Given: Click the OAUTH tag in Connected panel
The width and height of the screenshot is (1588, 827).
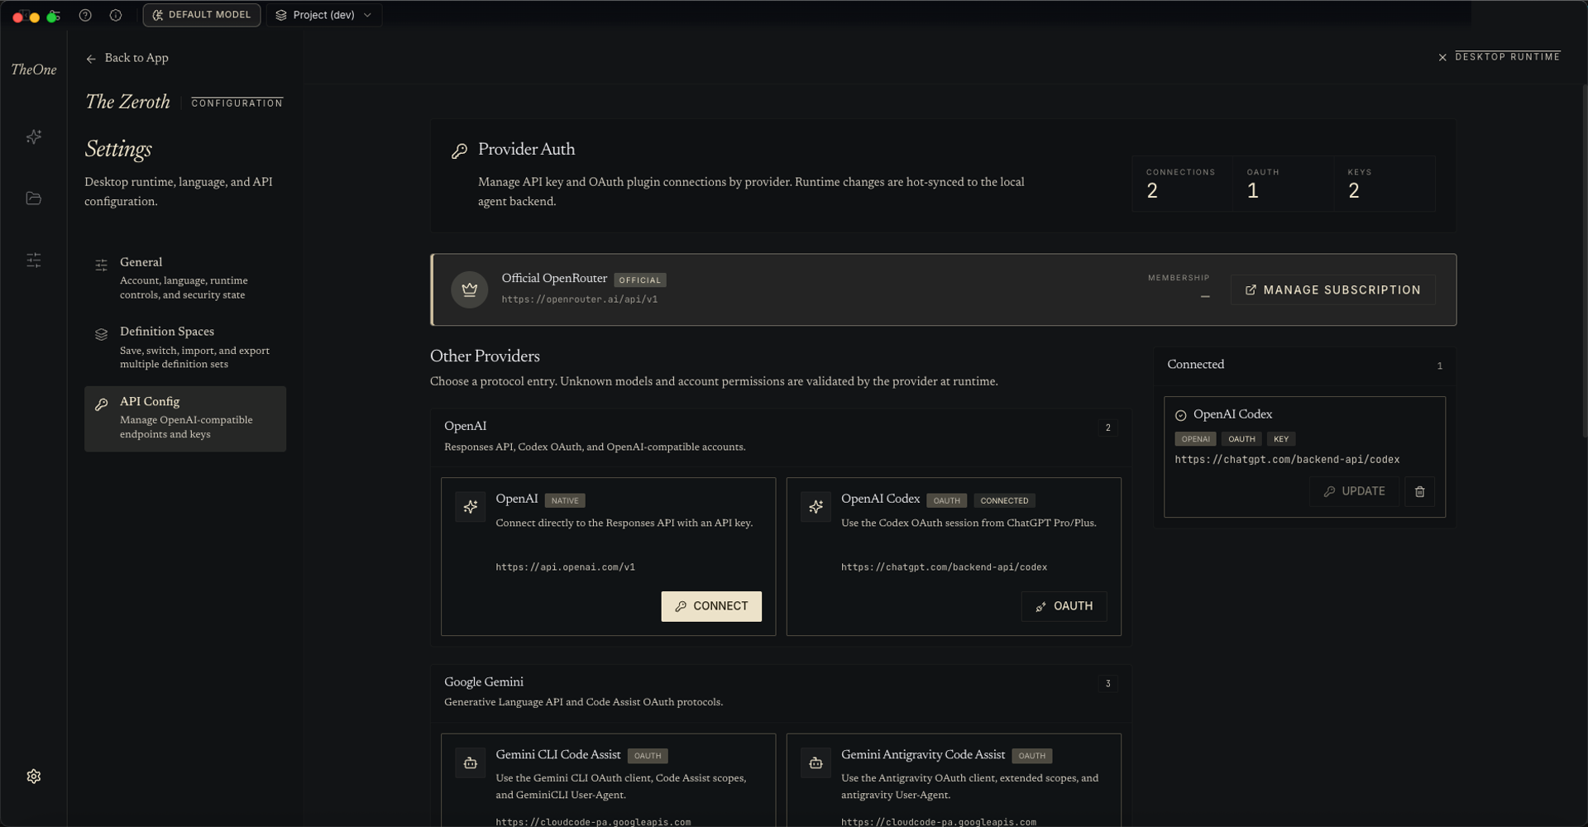Looking at the screenshot, I should [1241, 439].
